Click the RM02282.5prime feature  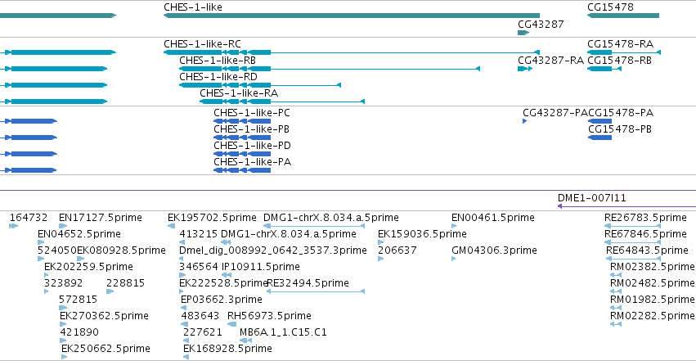616,325
